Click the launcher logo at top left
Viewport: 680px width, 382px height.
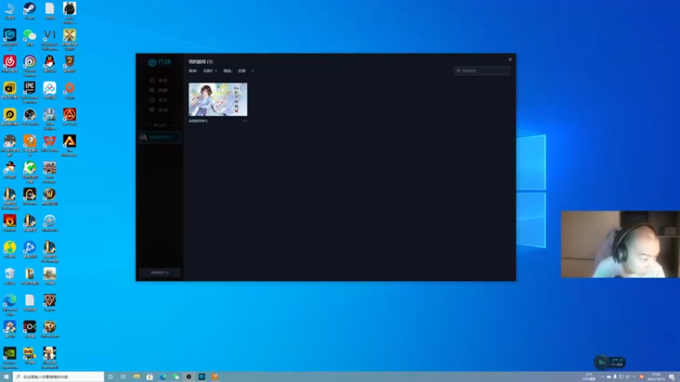pos(159,62)
